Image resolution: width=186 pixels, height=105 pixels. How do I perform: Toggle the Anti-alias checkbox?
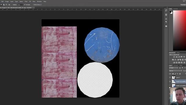pos(25,5)
